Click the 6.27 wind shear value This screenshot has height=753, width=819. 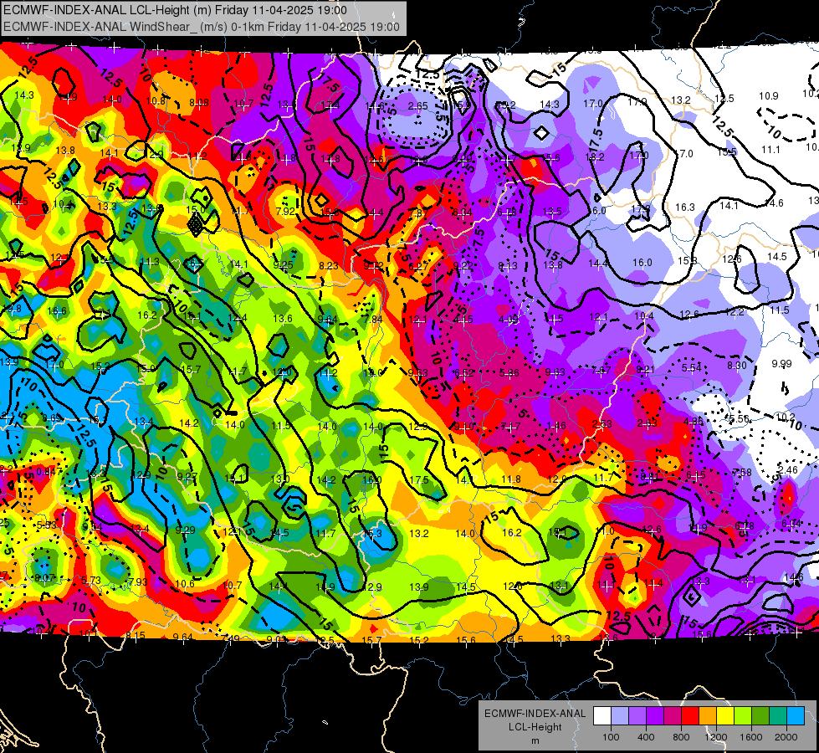point(418,266)
